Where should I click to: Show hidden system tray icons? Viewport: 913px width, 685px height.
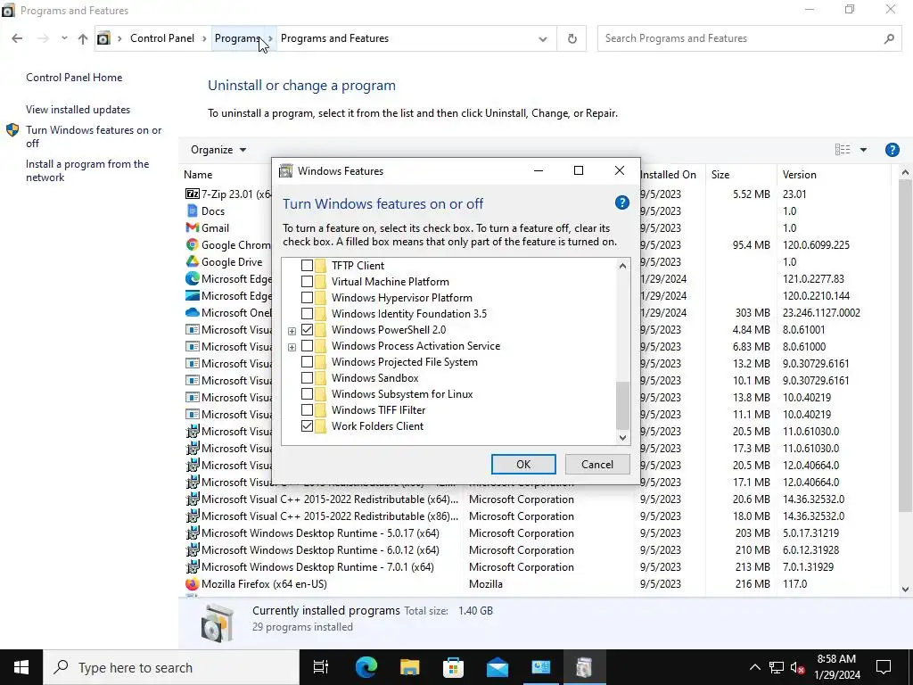[x=754, y=667]
